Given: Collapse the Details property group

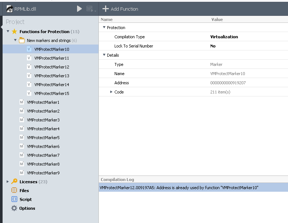Looking at the screenshot, I should [104, 55].
